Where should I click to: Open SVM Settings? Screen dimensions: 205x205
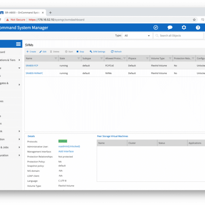(97, 52)
